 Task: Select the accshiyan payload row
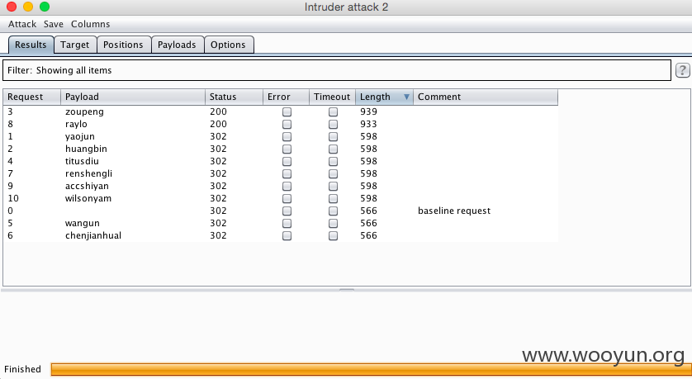[x=281, y=186]
